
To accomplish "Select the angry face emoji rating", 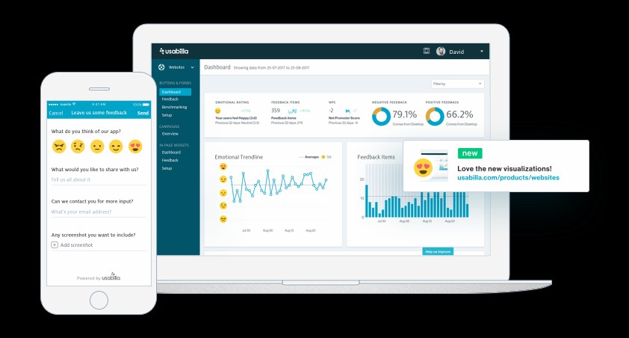I will [x=59, y=147].
